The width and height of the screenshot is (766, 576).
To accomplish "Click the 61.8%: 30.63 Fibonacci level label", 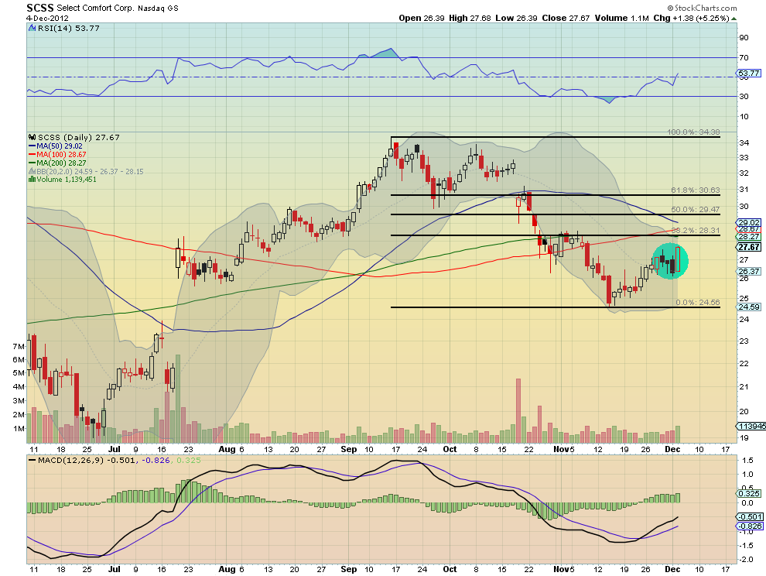I will [695, 190].
